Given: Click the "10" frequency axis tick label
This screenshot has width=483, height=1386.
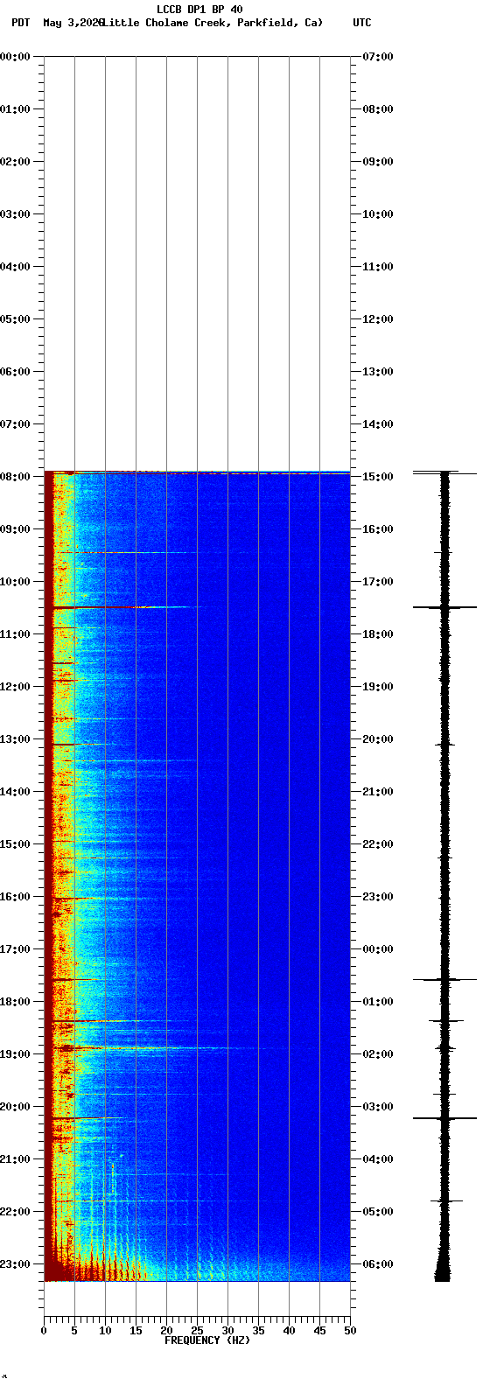Looking at the screenshot, I should 105,1332.
